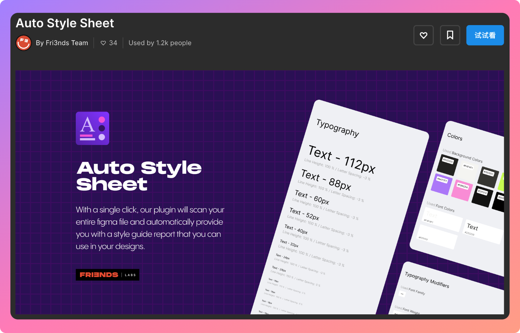Screen dimensions: 520x333
Task: Select the #121312 black swatch
Action: point(482,196)
